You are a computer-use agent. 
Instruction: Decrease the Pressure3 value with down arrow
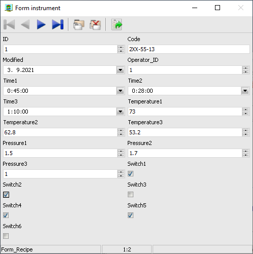(x=121, y=176)
